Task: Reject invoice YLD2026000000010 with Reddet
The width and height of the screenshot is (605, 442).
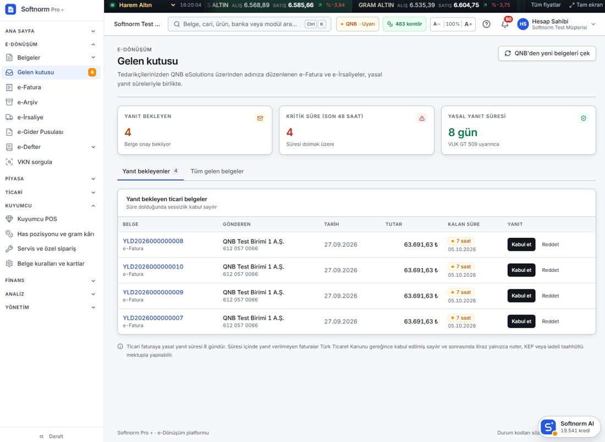Action: 550,270
